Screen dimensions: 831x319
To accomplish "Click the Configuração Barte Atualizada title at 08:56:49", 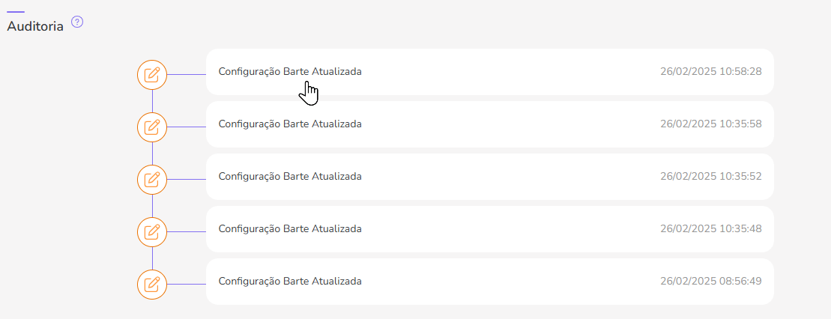I will 290,282.
